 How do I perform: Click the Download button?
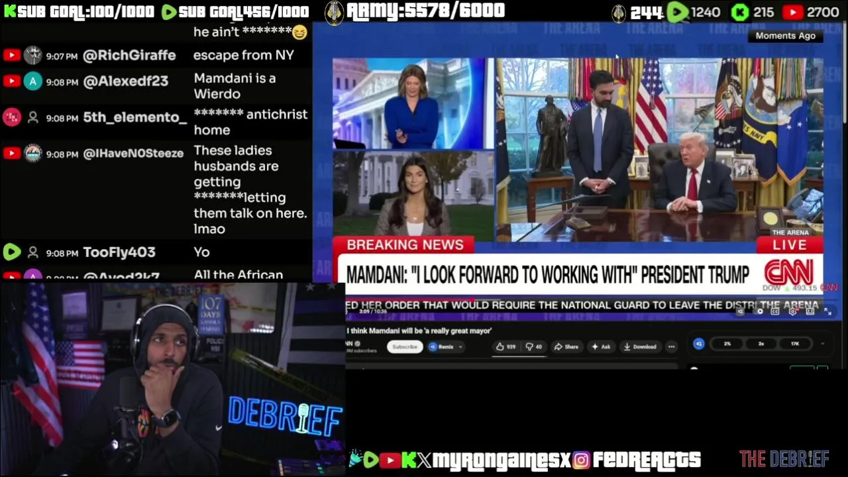640,346
